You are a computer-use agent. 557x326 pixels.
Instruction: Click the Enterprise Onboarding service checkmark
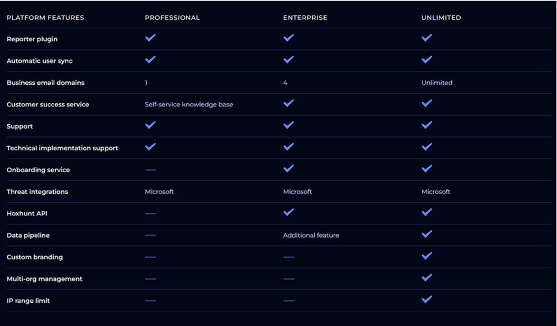[289, 169]
